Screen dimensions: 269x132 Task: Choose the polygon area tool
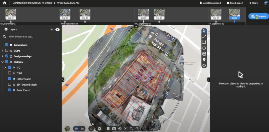tap(204, 42)
